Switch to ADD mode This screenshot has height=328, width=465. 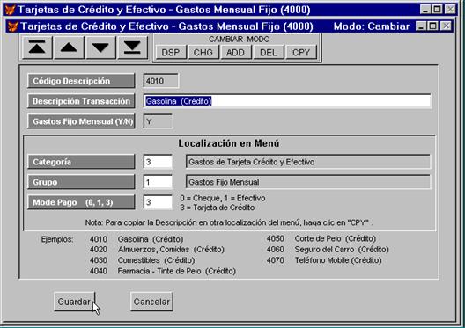coord(235,53)
